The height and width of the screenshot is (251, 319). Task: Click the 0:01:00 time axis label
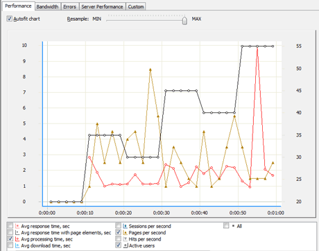275,213
